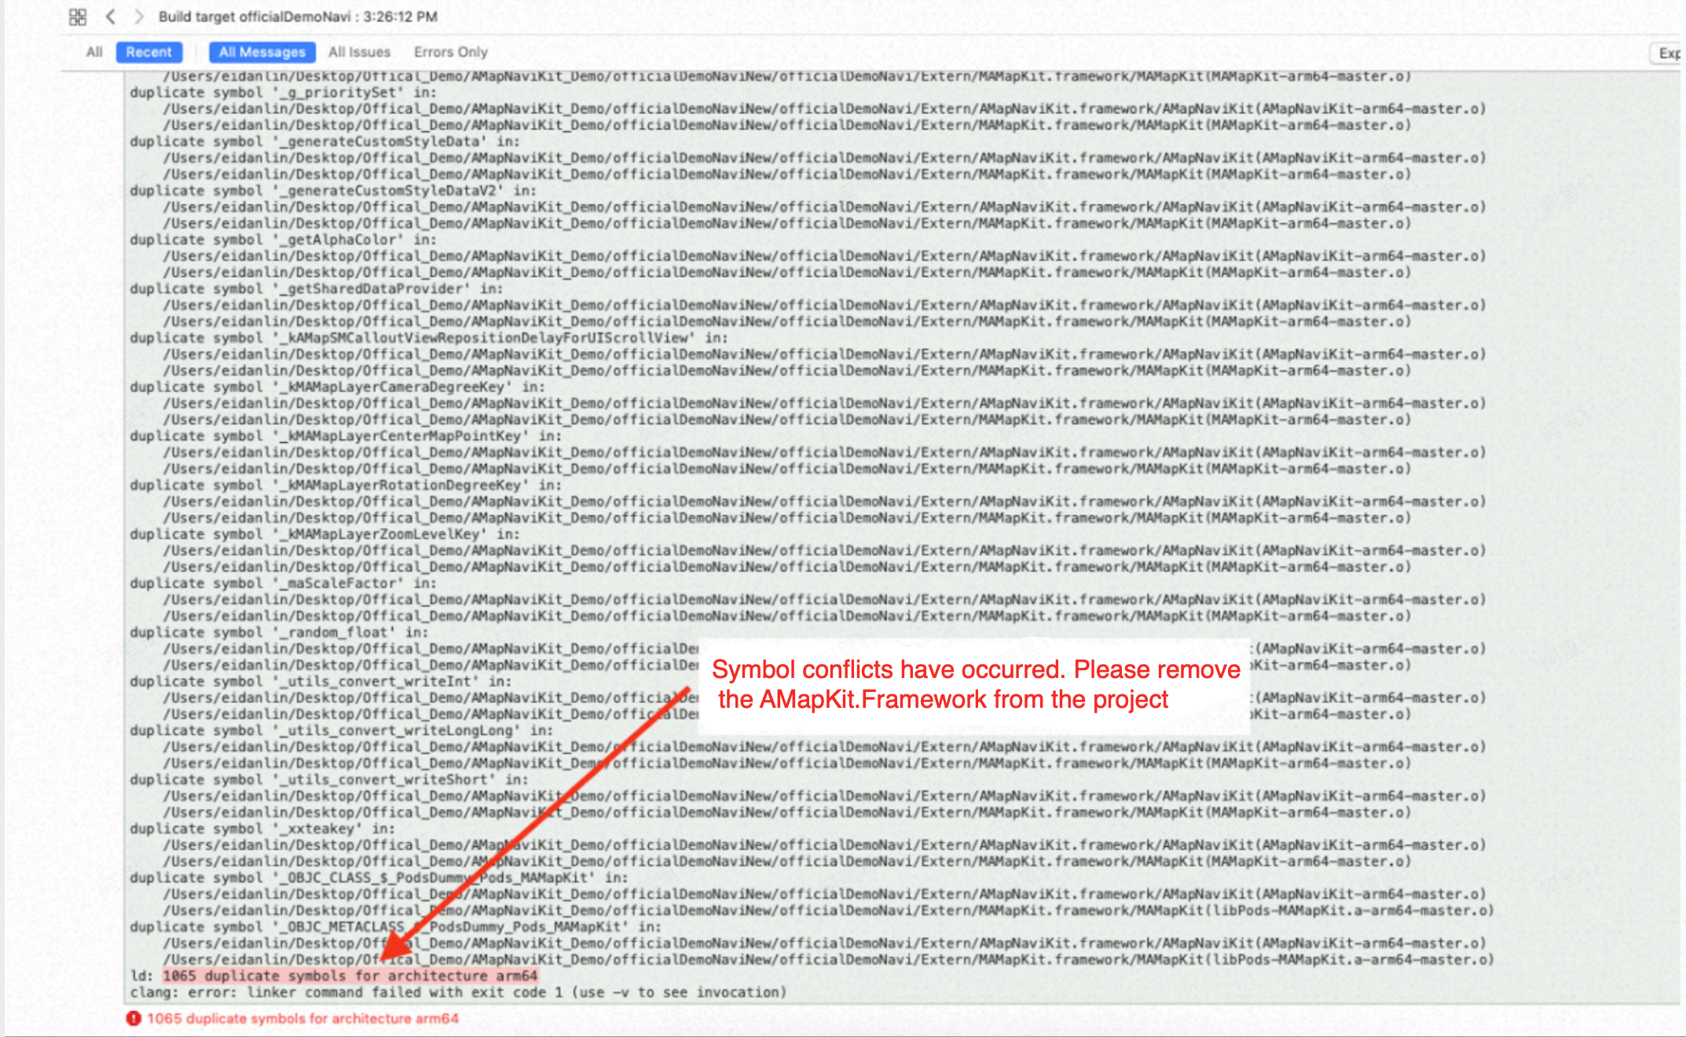Select duplicate symbol '_random_float' line
The image size is (1686, 1037).
click(x=279, y=632)
